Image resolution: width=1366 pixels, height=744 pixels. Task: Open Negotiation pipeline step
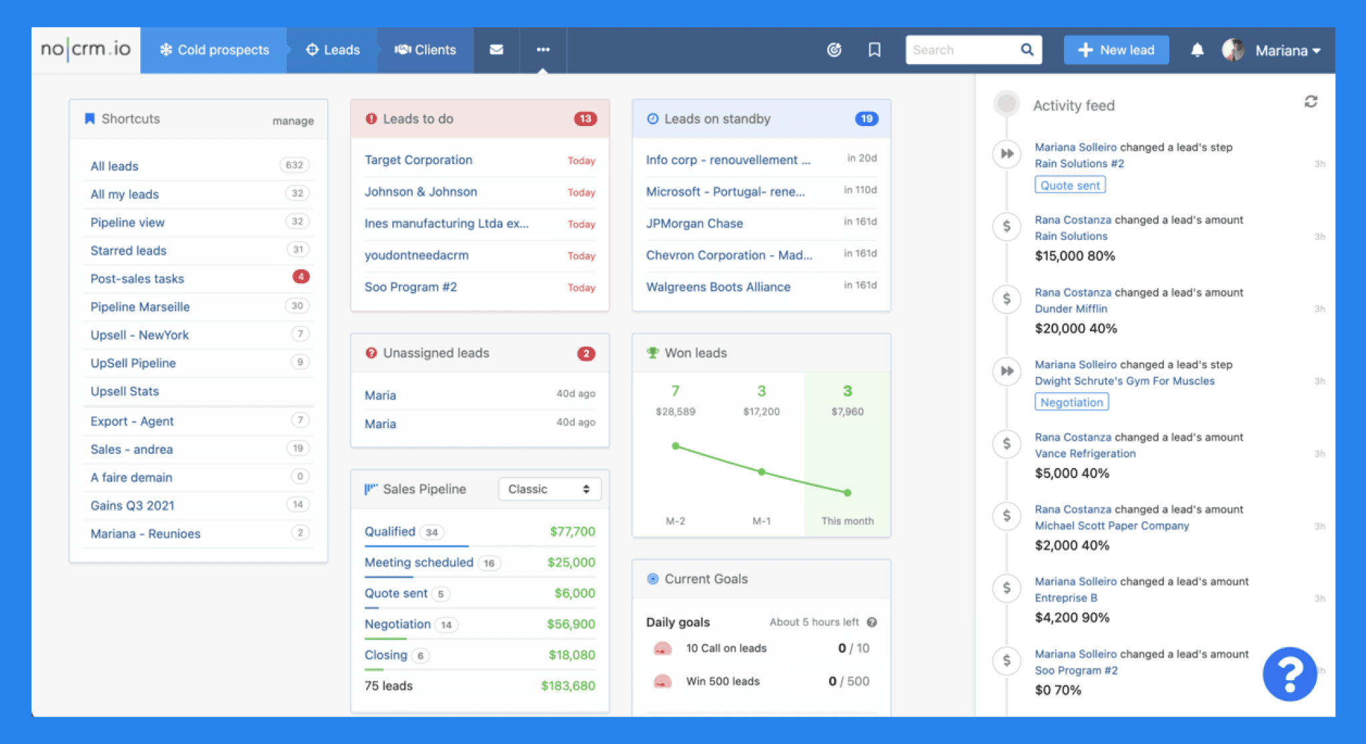[x=398, y=624]
